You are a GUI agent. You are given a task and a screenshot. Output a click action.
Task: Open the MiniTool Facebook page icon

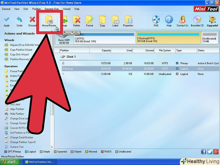[203, 152]
